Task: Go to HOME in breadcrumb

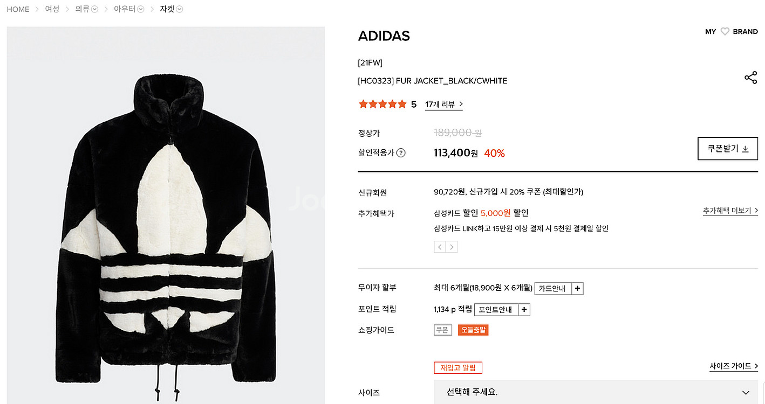Action: [18, 9]
